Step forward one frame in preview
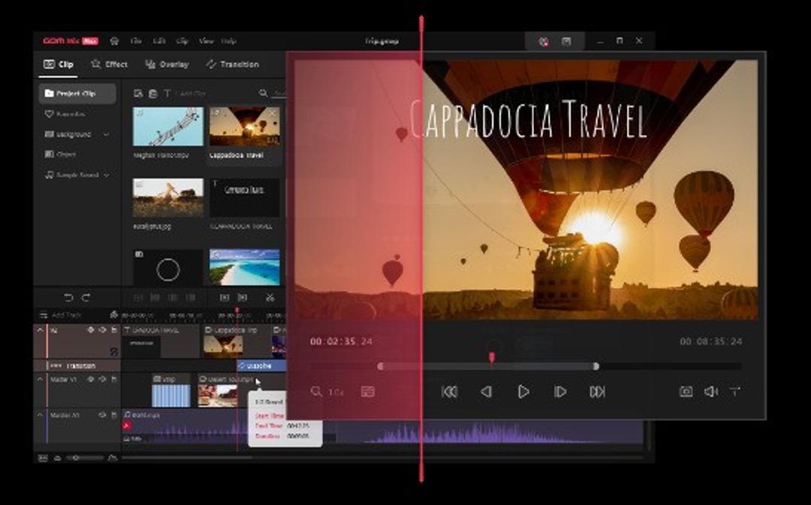This screenshot has width=811, height=505. 559,392
